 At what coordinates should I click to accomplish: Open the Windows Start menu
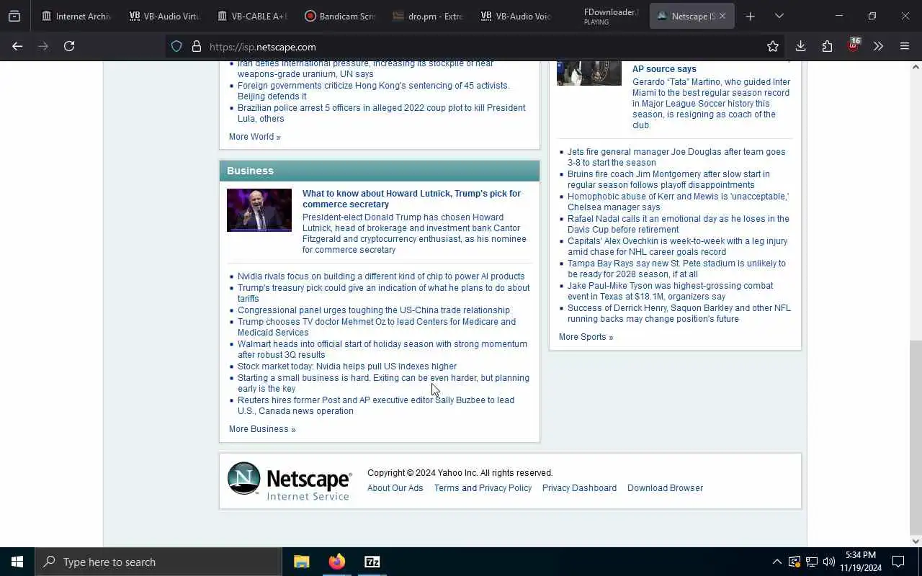tap(17, 562)
